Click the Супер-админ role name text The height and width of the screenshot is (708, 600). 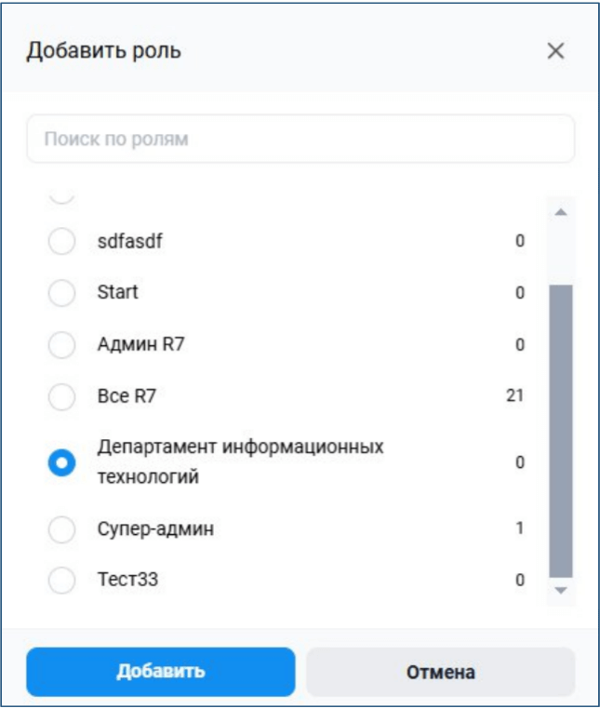[155, 528]
